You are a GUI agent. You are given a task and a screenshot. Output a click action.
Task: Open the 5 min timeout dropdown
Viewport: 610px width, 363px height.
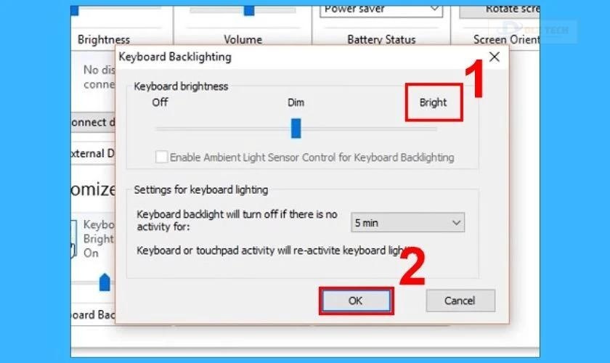click(x=407, y=223)
